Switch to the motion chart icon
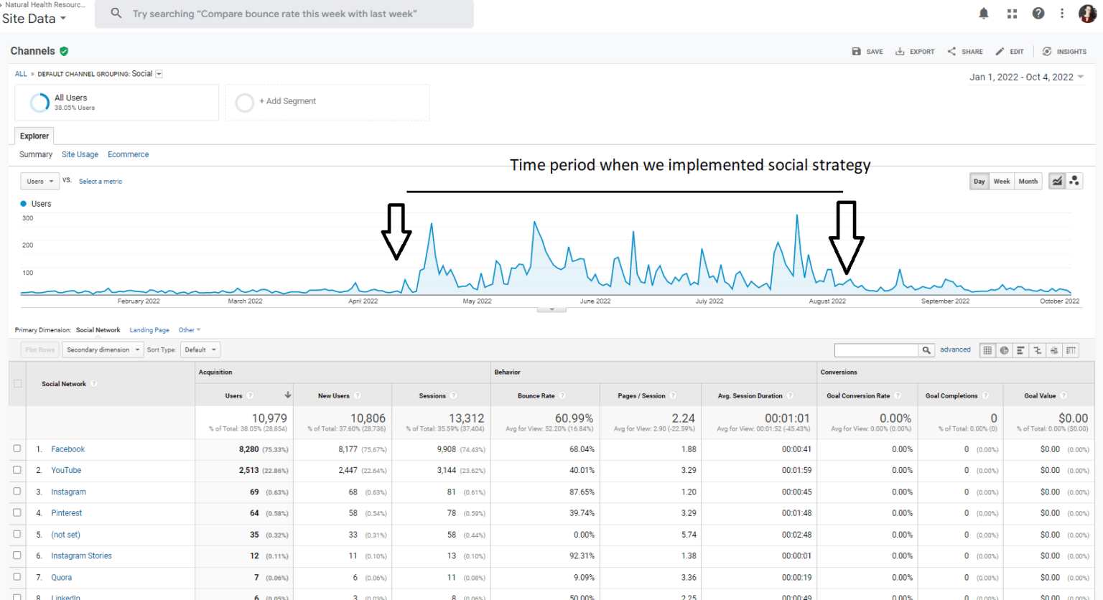Image resolution: width=1103 pixels, height=600 pixels. (1074, 181)
